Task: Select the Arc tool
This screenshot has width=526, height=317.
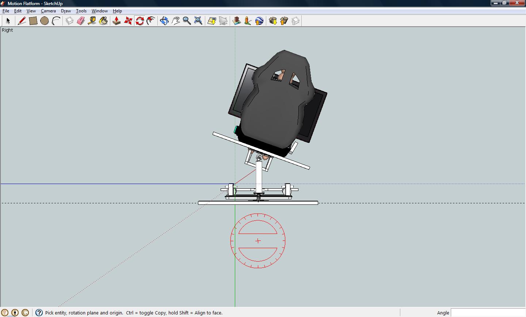Action: tap(56, 21)
